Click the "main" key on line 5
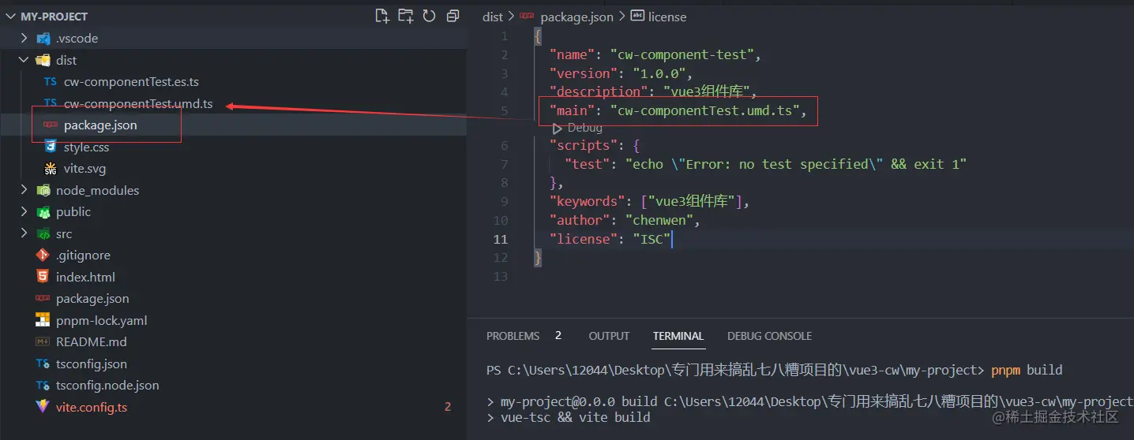 573,110
